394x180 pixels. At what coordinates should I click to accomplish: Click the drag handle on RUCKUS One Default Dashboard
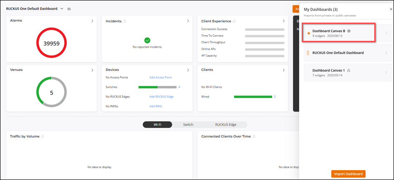tap(308, 53)
